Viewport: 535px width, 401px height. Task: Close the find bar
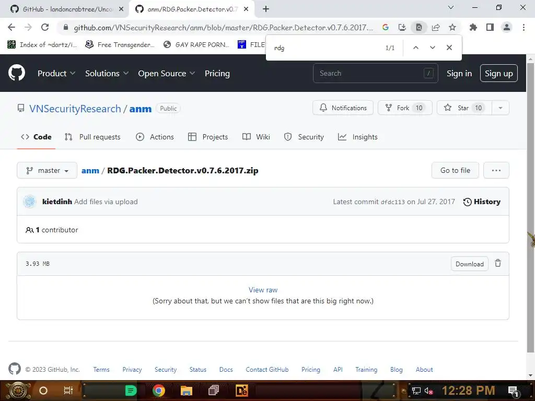[x=449, y=48]
